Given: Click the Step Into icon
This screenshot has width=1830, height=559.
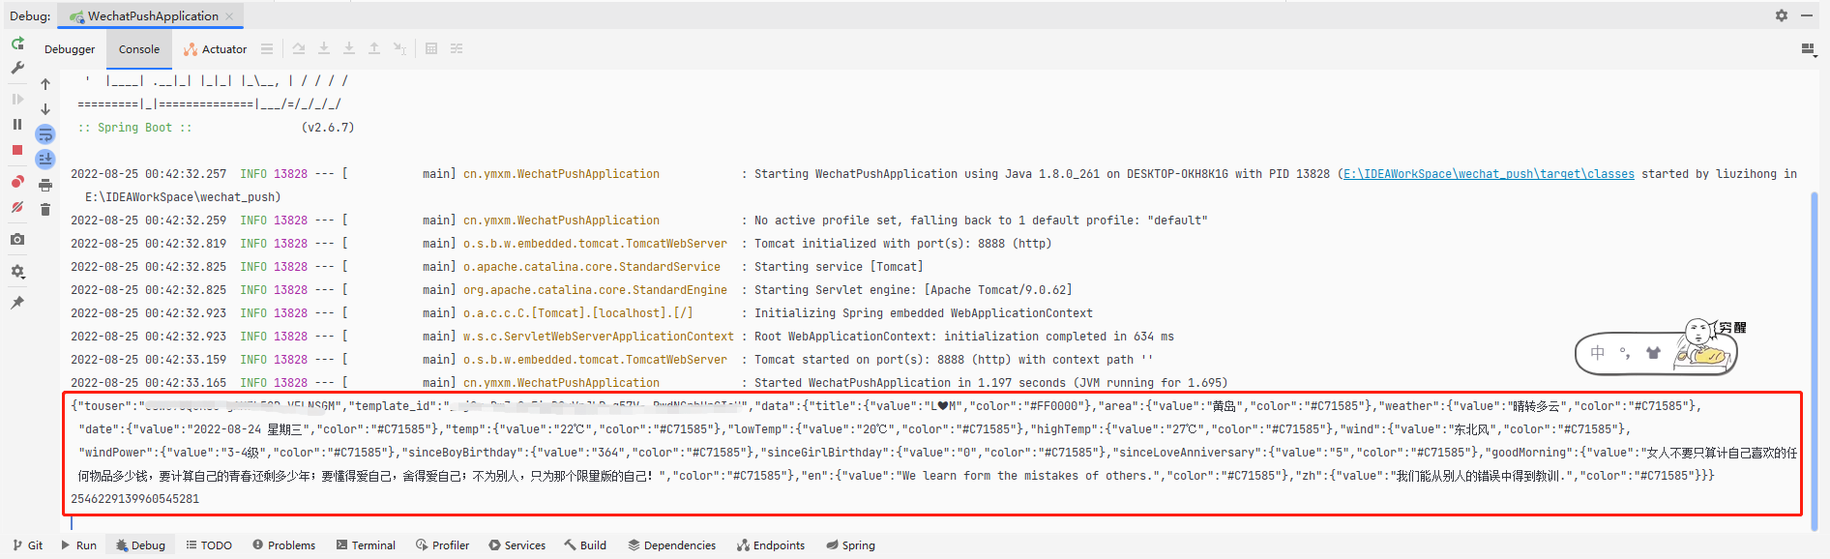Looking at the screenshot, I should click(x=324, y=48).
